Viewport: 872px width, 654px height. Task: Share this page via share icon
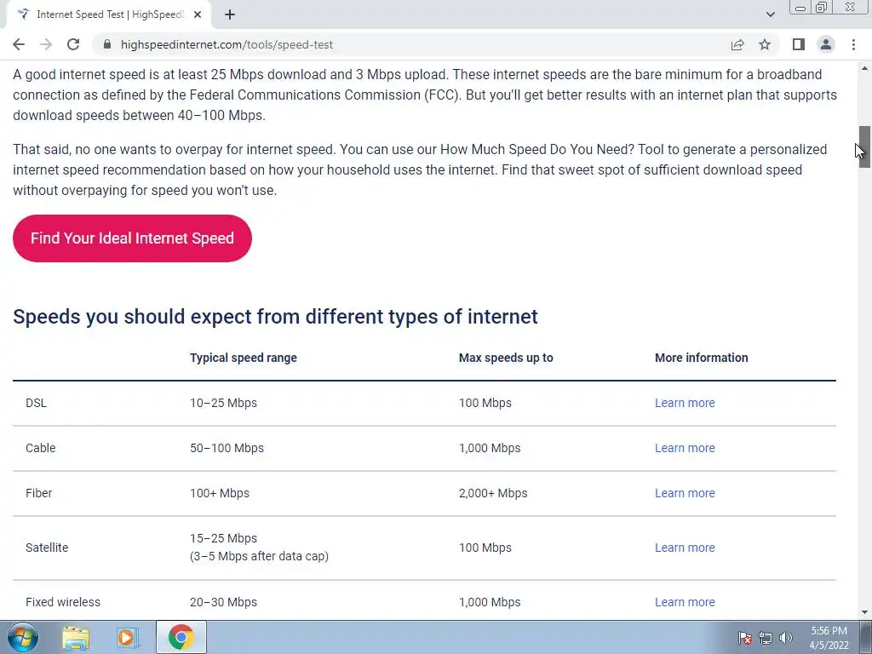click(x=737, y=44)
